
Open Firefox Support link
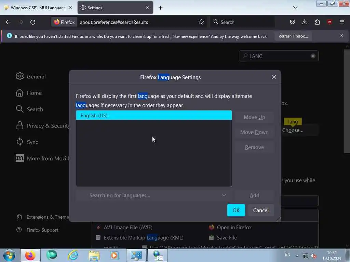[x=37, y=230]
